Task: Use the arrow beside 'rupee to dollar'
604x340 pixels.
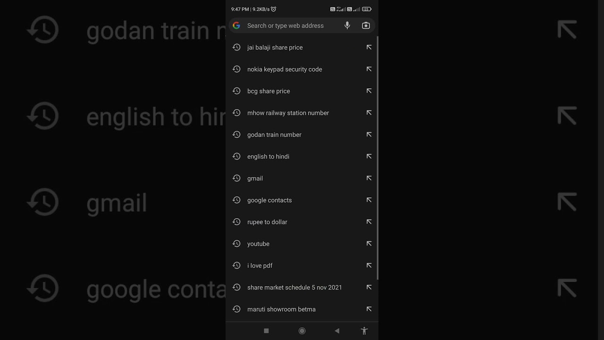Action: pyautogui.click(x=369, y=221)
